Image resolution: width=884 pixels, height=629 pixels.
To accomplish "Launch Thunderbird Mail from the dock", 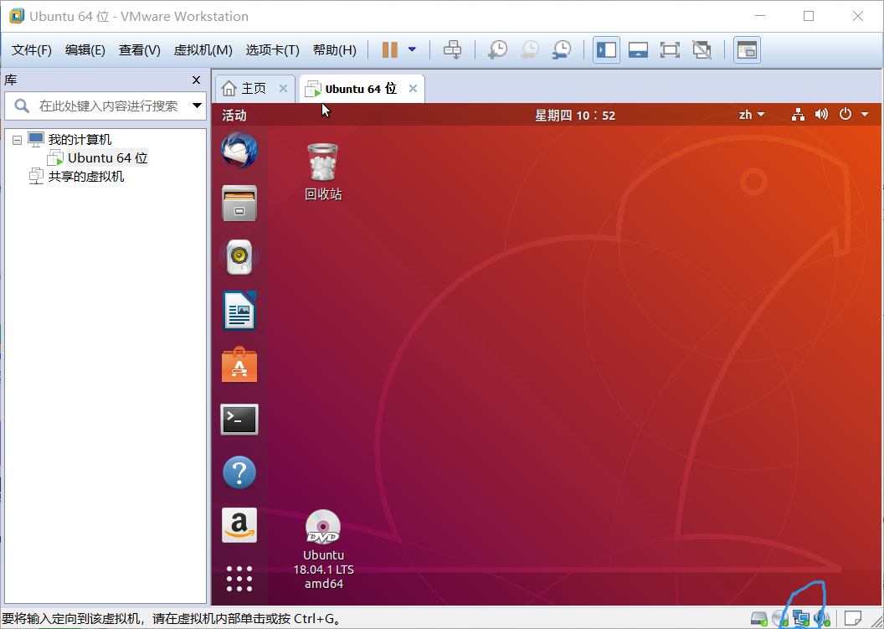I will pos(239,150).
